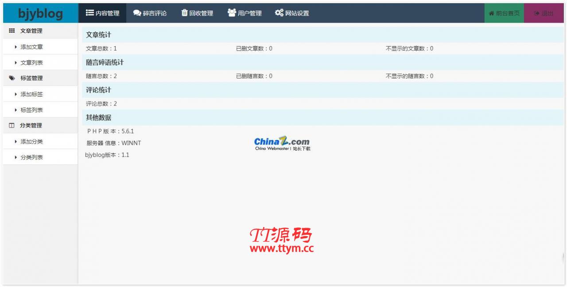Click the 已删文章数：0 value

point(254,49)
